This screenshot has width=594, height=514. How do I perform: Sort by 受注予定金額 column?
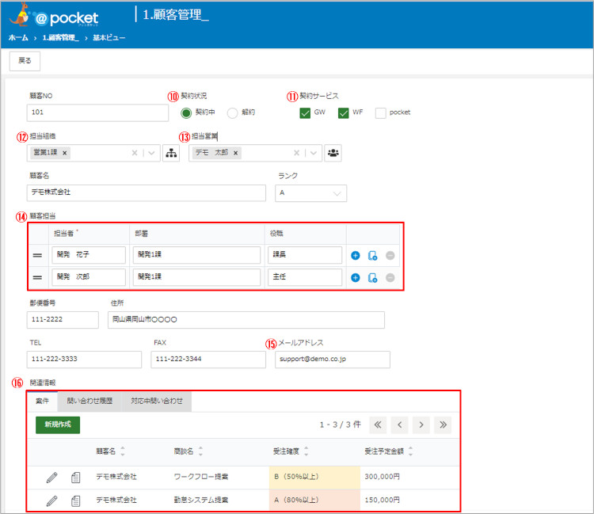(410, 451)
